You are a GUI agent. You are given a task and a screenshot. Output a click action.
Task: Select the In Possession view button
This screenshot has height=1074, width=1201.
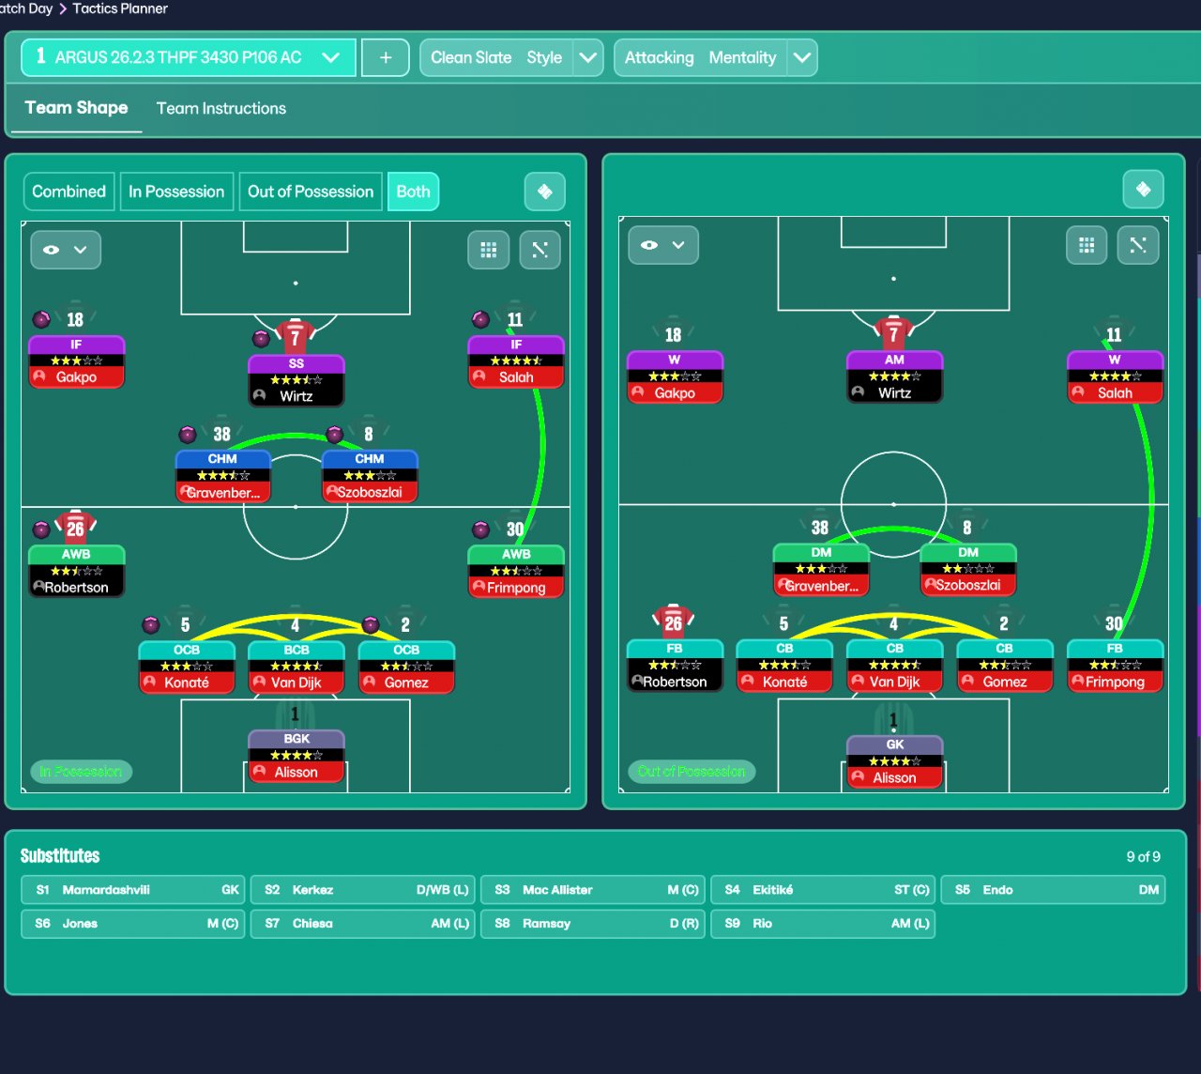tap(176, 192)
